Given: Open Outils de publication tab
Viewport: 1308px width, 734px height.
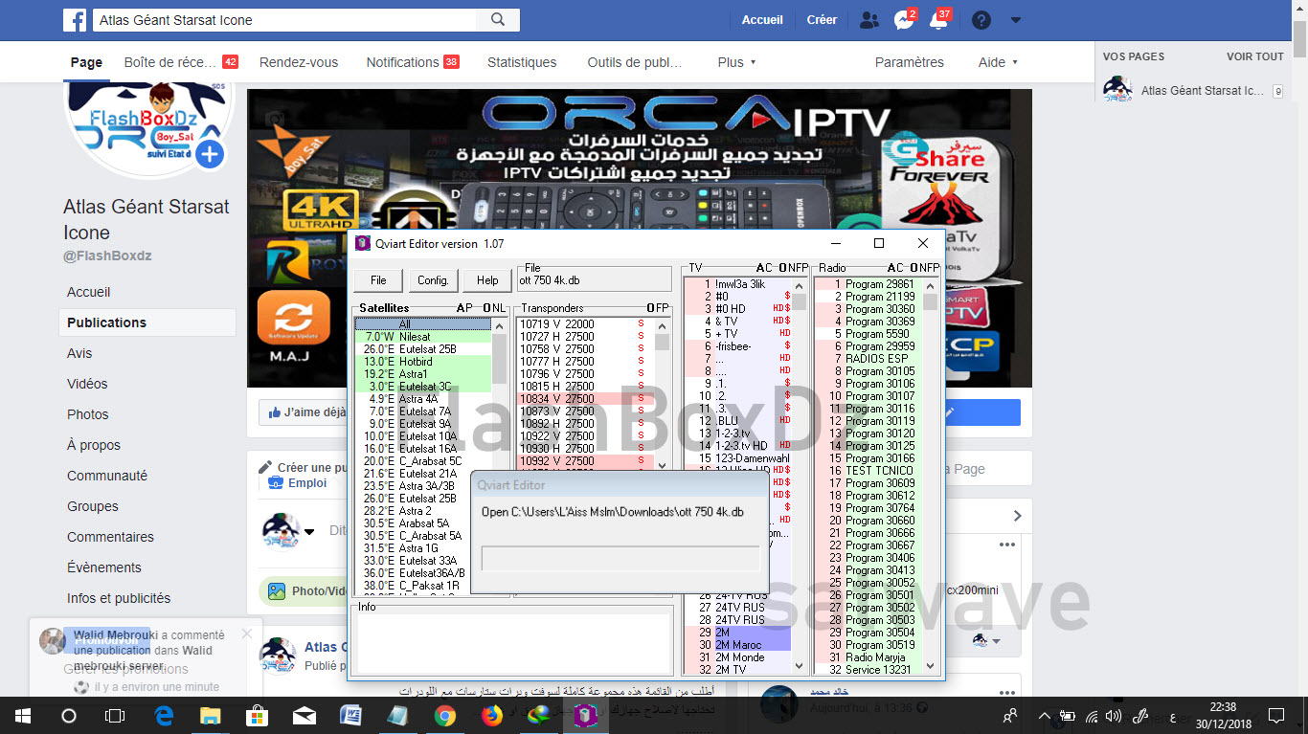Looking at the screenshot, I should tap(635, 62).
